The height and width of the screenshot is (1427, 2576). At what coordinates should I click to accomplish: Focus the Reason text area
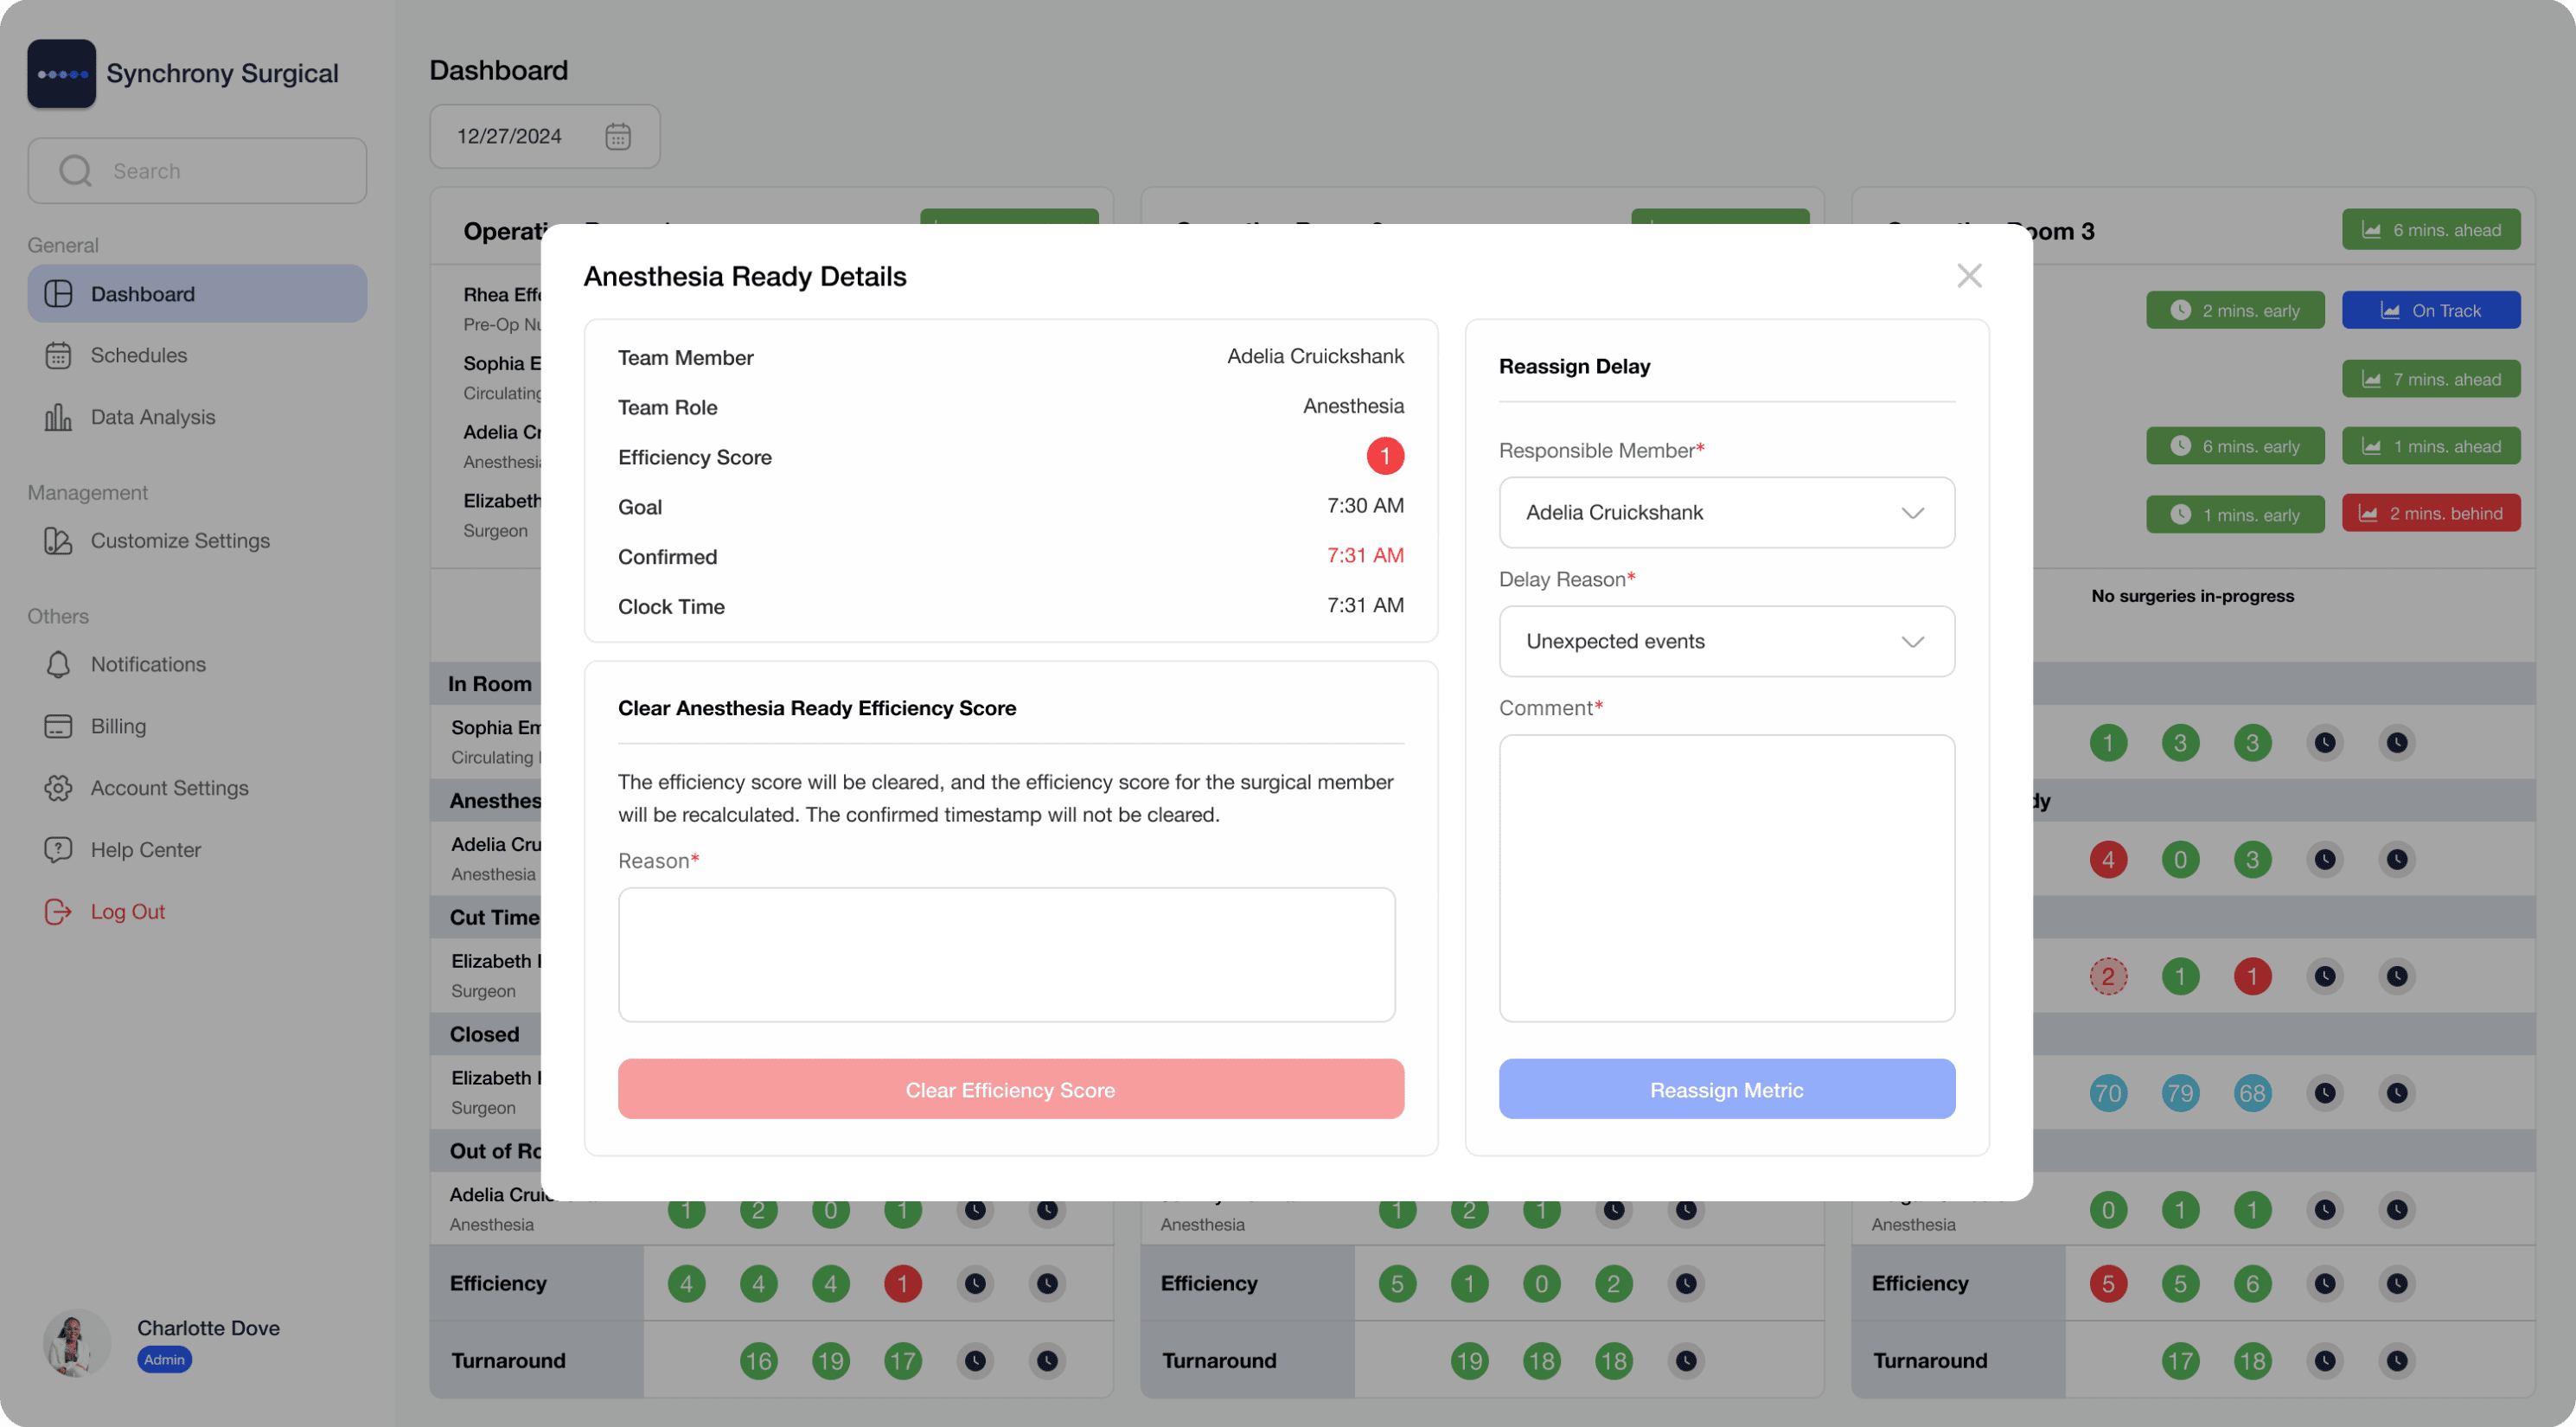(x=1006, y=954)
